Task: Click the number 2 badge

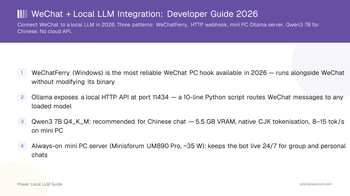Action: tap(22, 97)
